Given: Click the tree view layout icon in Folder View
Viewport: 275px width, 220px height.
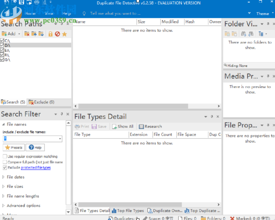Looking at the screenshot, I should (261, 34).
